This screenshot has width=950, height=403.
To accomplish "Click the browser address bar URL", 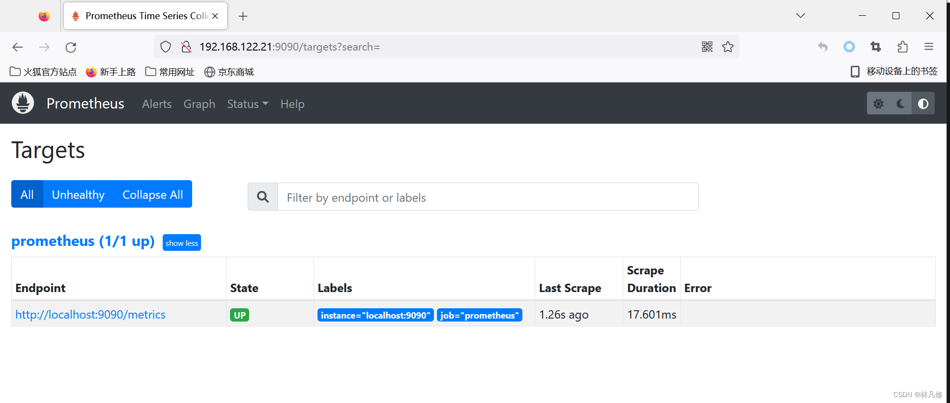I will coord(290,47).
